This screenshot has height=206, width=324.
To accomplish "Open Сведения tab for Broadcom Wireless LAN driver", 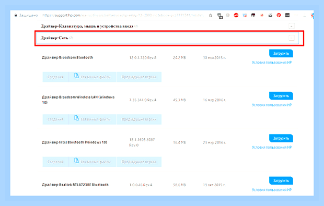I will point(55,119).
